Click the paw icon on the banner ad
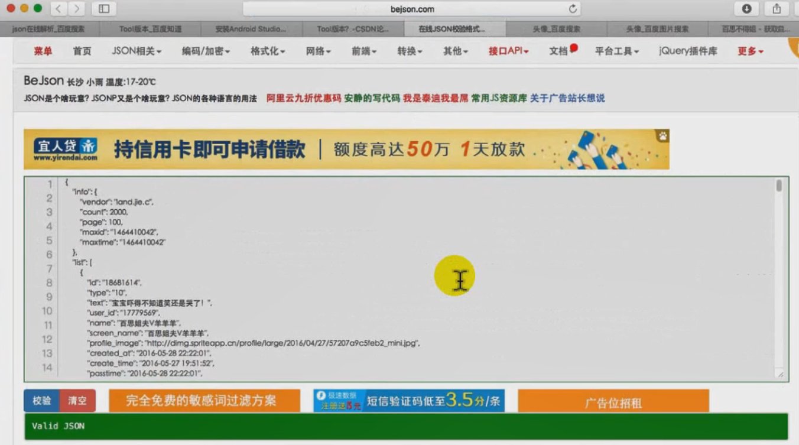Viewport: 799px width, 445px height. click(662, 137)
